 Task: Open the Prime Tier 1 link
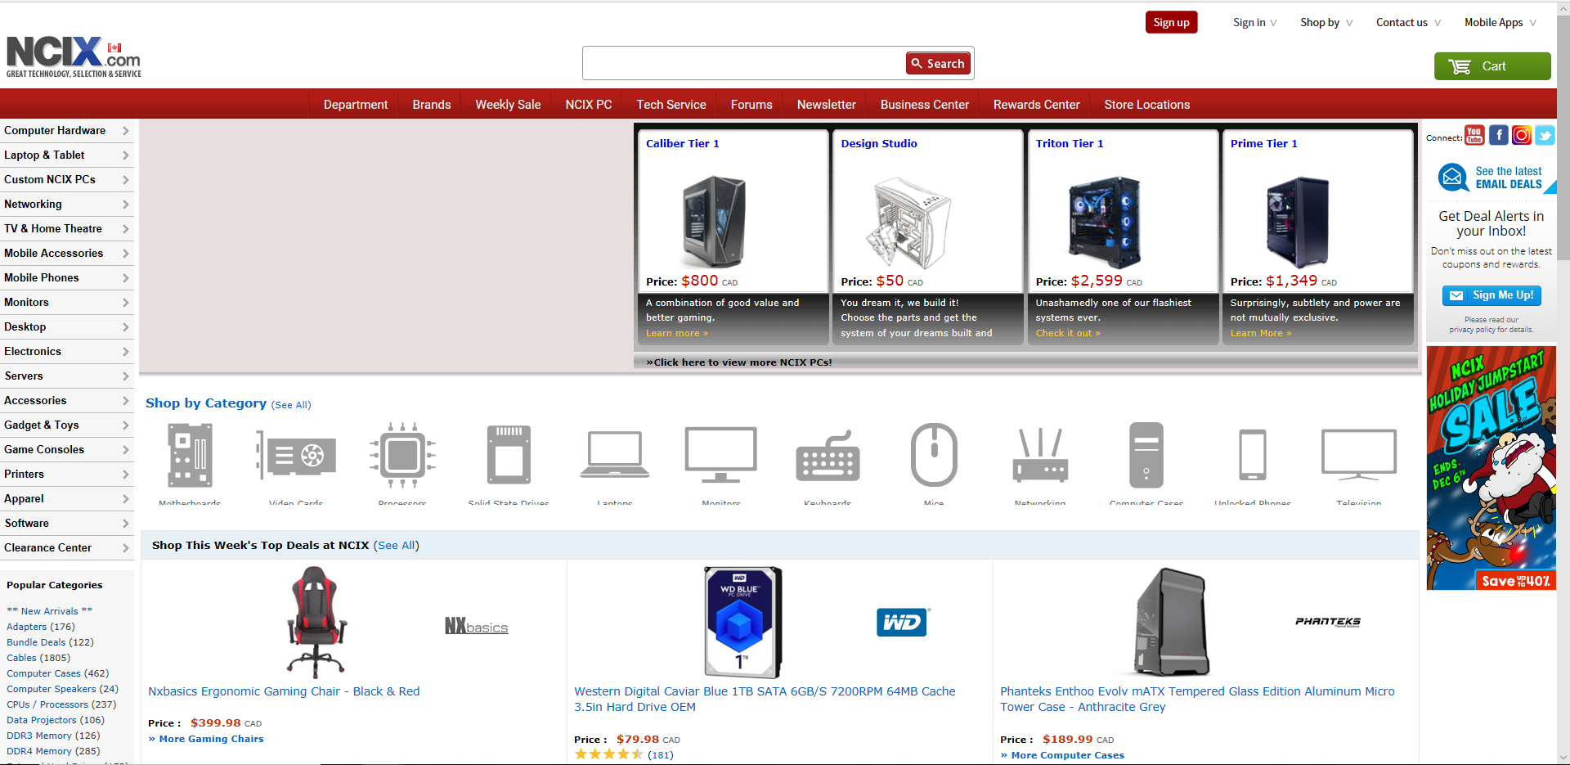(x=1264, y=143)
